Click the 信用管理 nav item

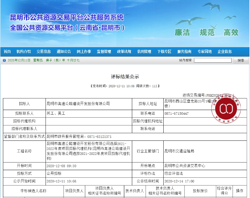pos(144,51)
